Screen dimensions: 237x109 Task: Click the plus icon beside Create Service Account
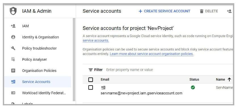click(x=140, y=11)
